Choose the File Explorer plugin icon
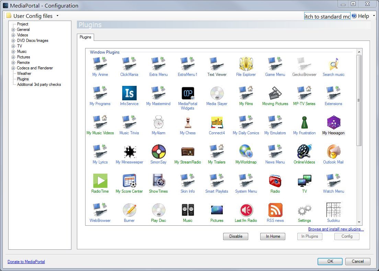The height and width of the screenshot is (271, 379). coord(246,64)
